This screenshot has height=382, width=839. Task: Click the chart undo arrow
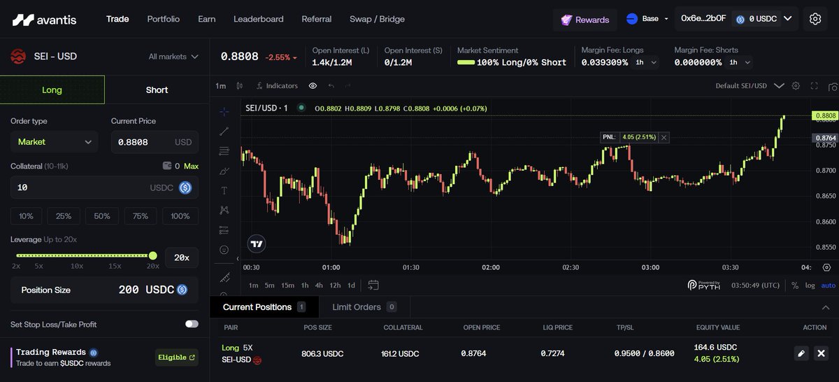coord(331,85)
